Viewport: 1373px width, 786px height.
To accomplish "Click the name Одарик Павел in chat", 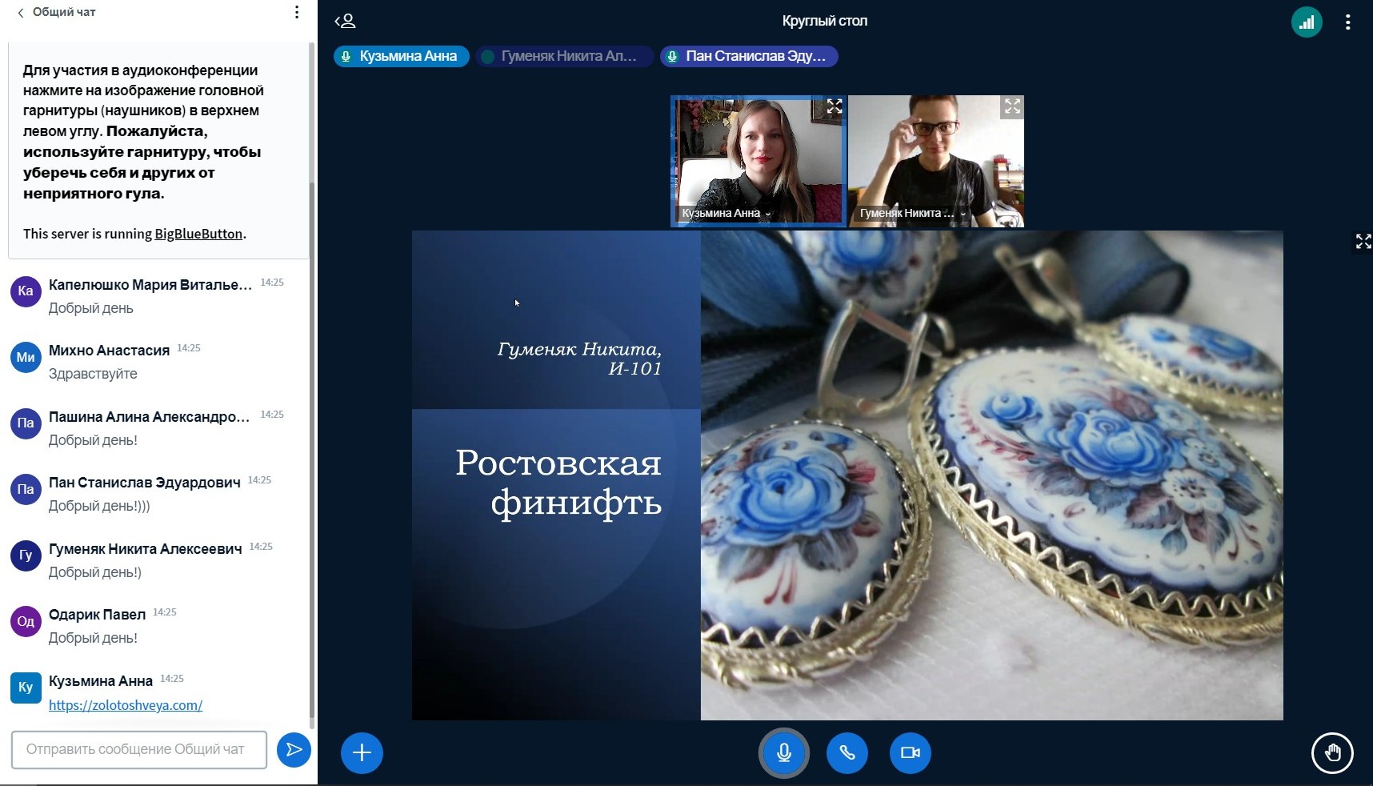I will [97, 615].
